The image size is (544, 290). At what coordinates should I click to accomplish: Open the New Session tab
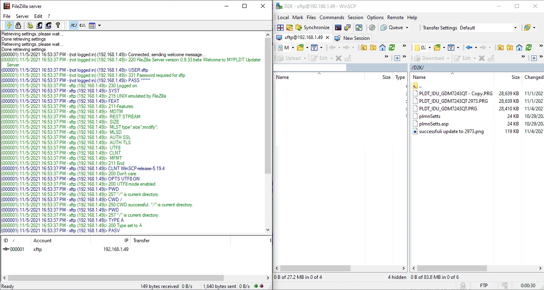[352, 38]
